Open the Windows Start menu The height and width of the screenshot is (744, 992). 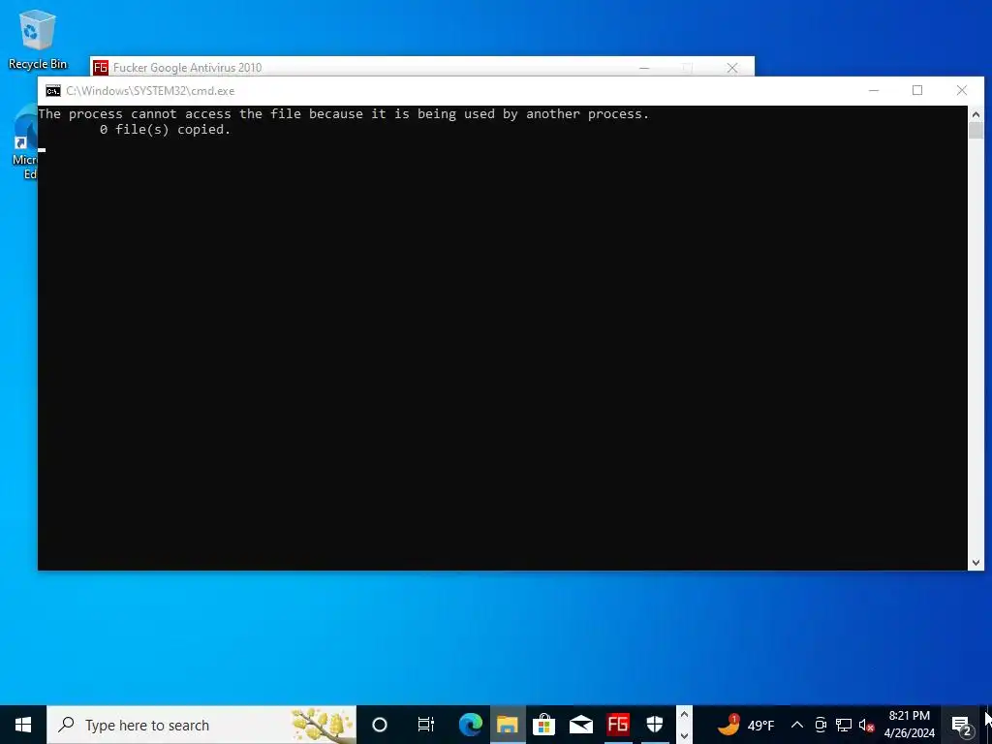[x=23, y=725]
